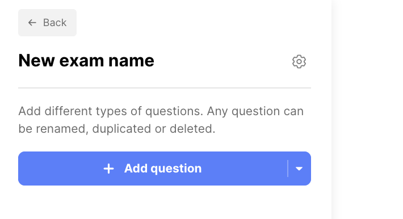The width and height of the screenshot is (403, 219).
Task: Click the cog icon right of exam title
Action: pyautogui.click(x=299, y=61)
